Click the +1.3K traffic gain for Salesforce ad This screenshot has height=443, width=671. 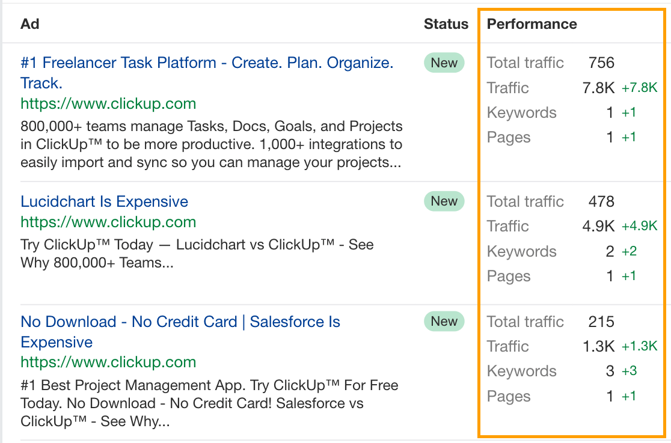coord(639,346)
